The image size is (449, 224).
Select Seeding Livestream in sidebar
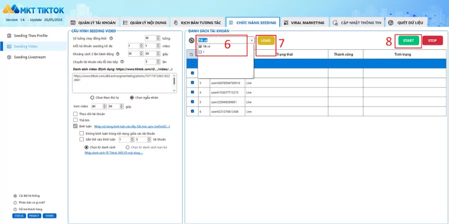coord(30,57)
